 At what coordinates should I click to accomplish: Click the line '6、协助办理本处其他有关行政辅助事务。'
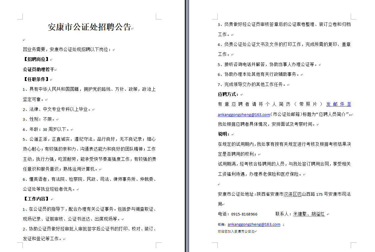(259, 74)
